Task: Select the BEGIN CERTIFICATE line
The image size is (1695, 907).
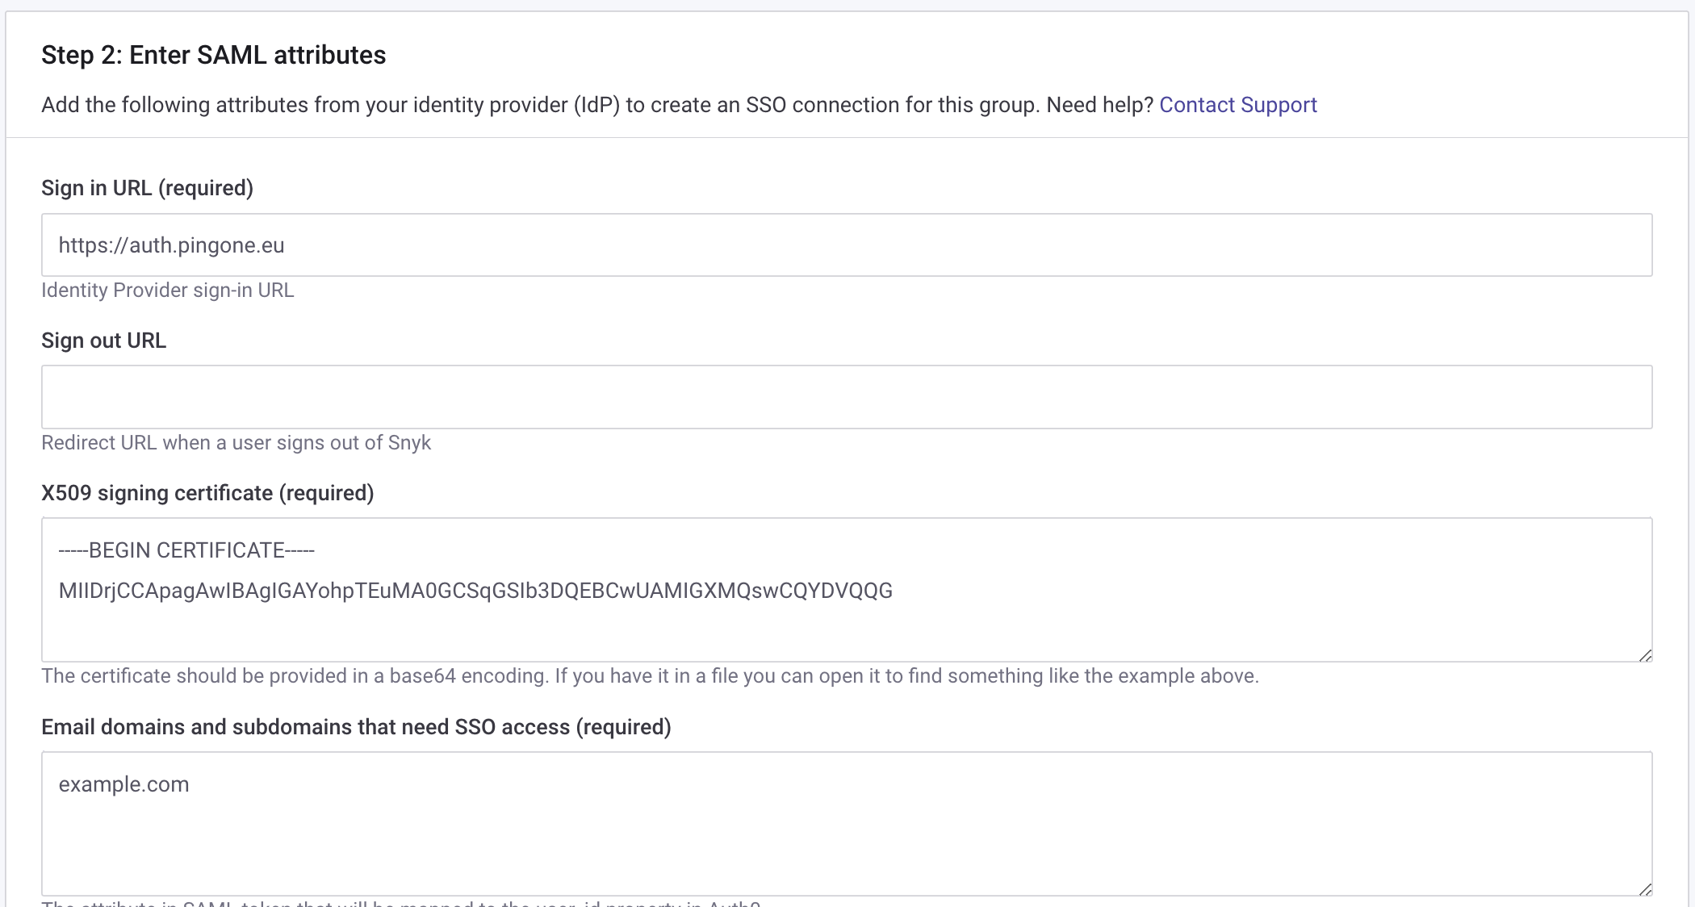Action: pyautogui.click(x=184, y=550)
